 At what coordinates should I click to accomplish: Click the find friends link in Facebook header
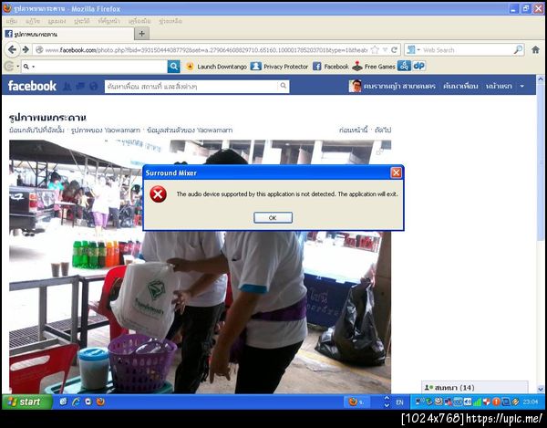point(460,86)
